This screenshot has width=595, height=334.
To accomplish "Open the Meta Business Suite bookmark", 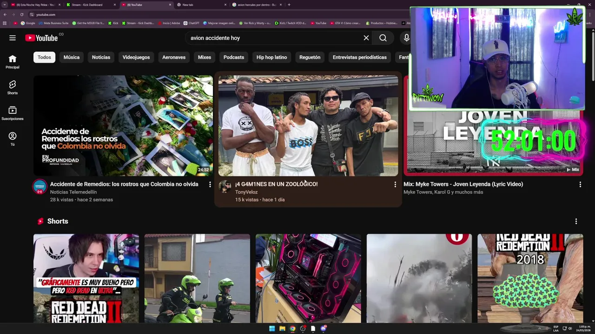I will [53, 23].
